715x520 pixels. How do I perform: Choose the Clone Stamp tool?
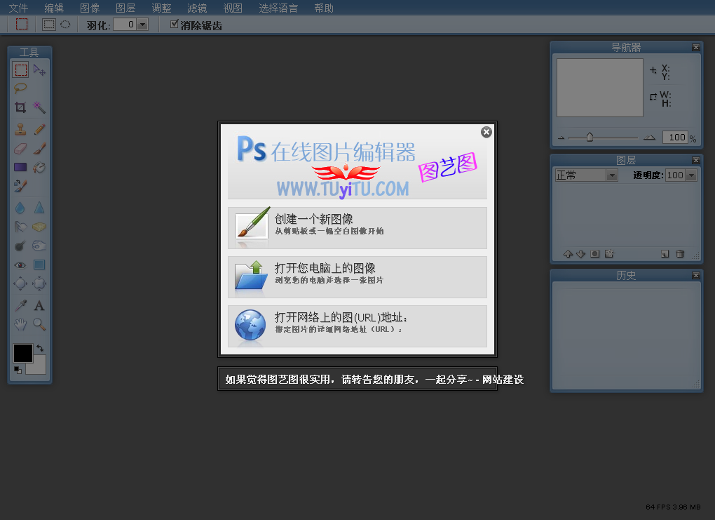point(20,130)
